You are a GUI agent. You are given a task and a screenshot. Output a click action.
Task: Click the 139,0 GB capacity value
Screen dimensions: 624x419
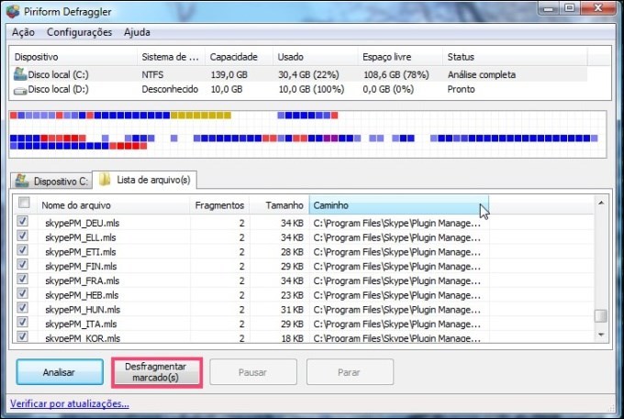coord(228,75)
